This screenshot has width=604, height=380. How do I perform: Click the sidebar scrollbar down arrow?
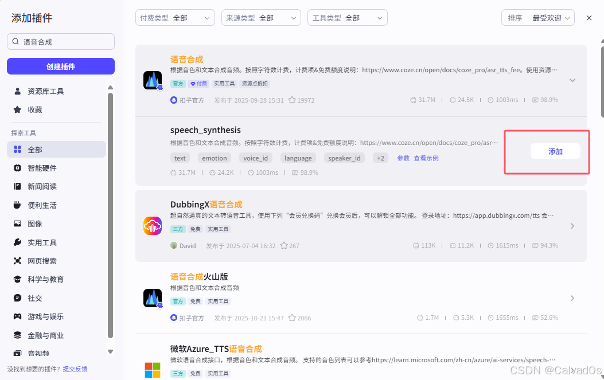tap(111, 351)
